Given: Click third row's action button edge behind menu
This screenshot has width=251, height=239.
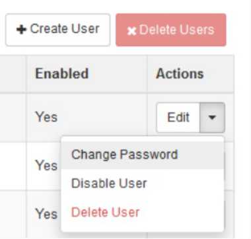Looking at the screenshot, I should [225, 214].
